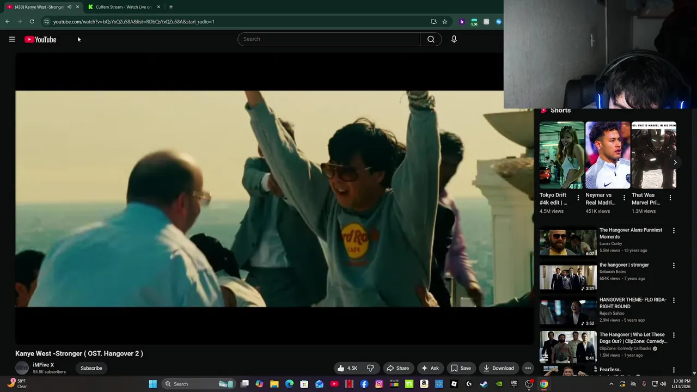This screenshot has width=697, height=392.
Task: Click the URL address bar text
Action: pyautogui.click(x=134, y=22)
